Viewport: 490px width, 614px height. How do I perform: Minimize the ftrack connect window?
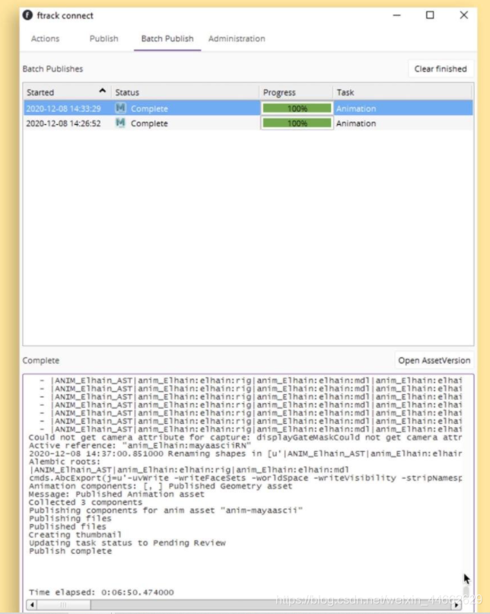point(396,15)
